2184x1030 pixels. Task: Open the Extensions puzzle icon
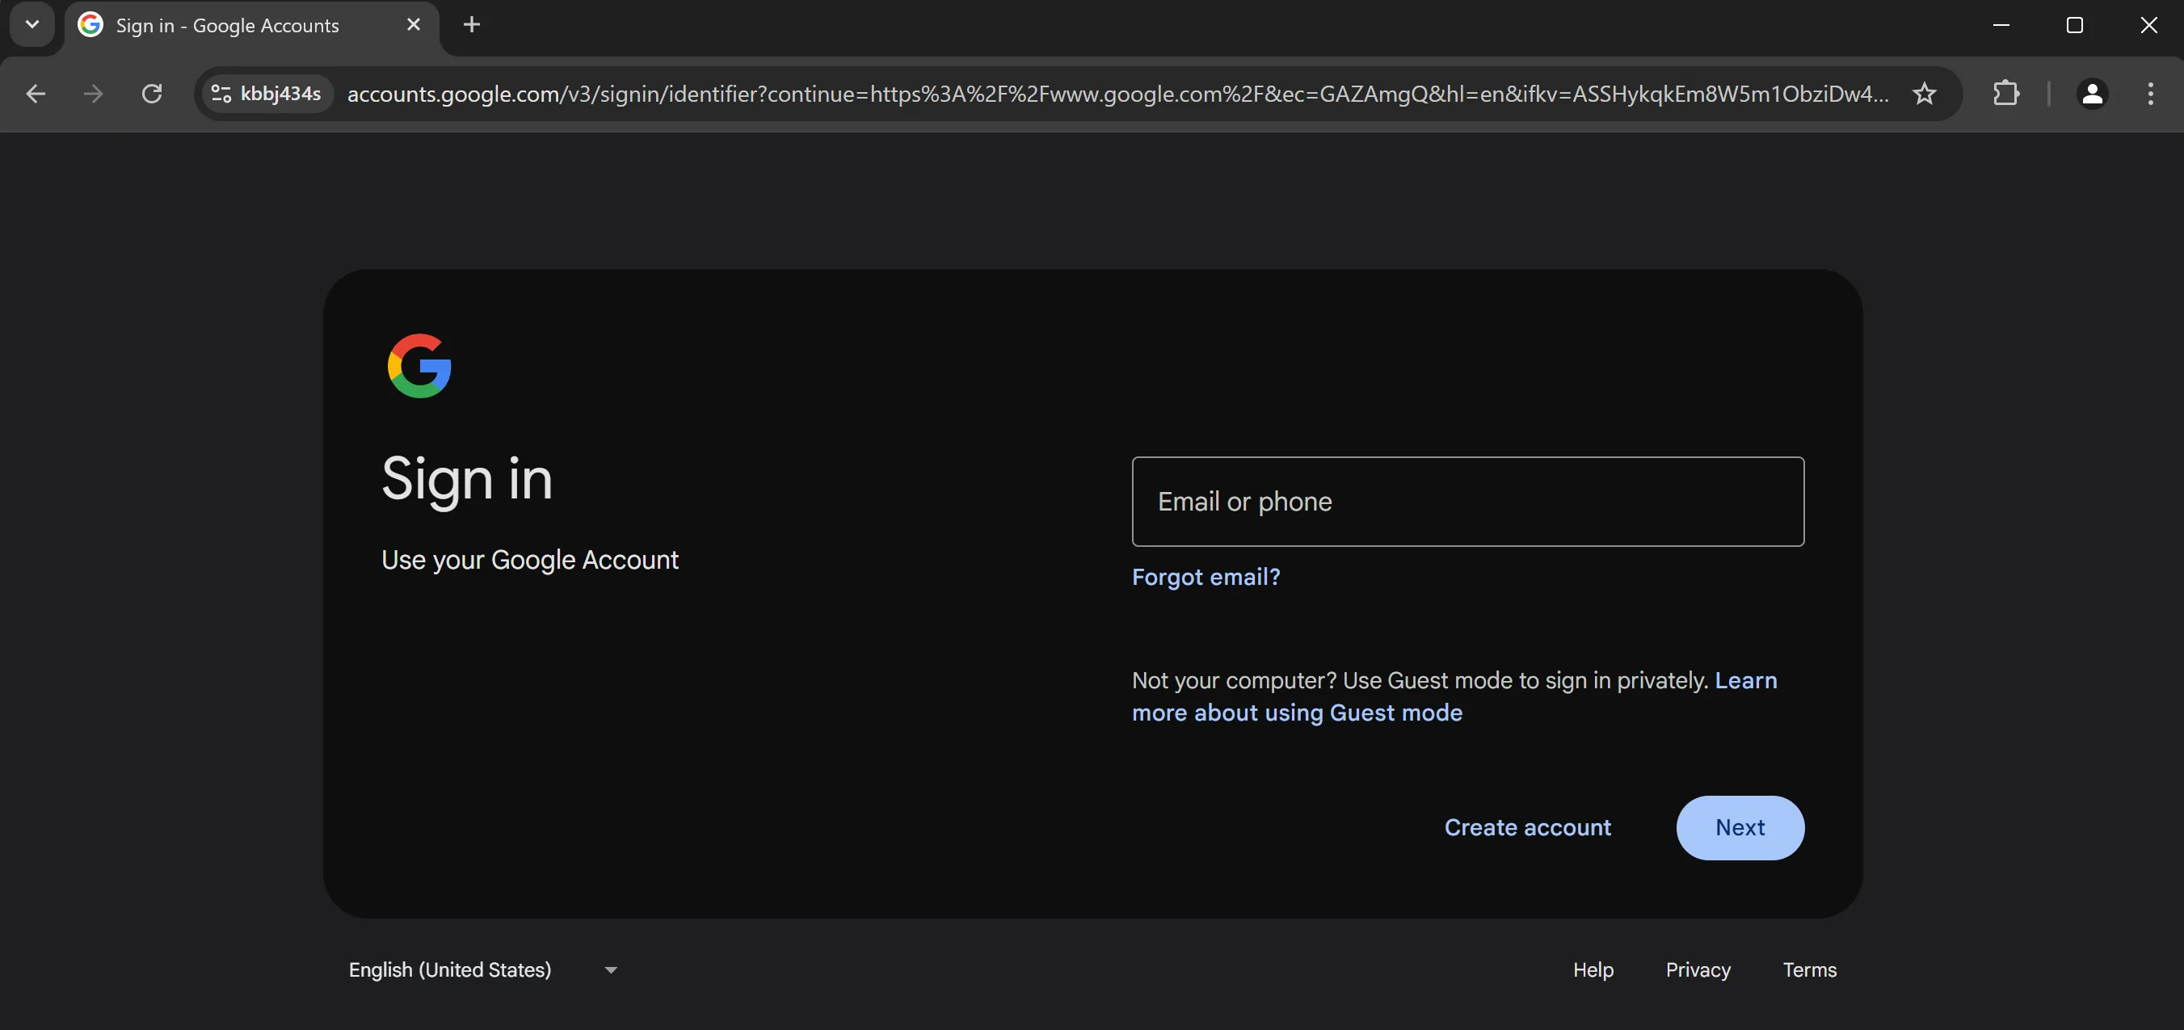click(x=2005, y=93)
